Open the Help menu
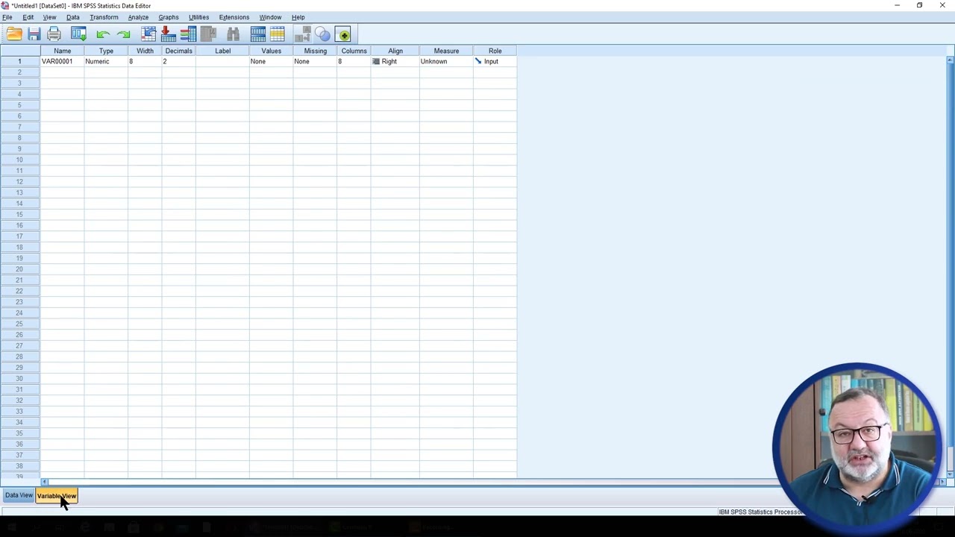This screenshot has height=537, width=955. 298,17
